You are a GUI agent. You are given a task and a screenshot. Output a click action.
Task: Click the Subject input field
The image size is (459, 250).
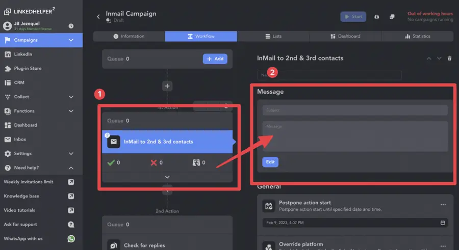click(355, 110)
